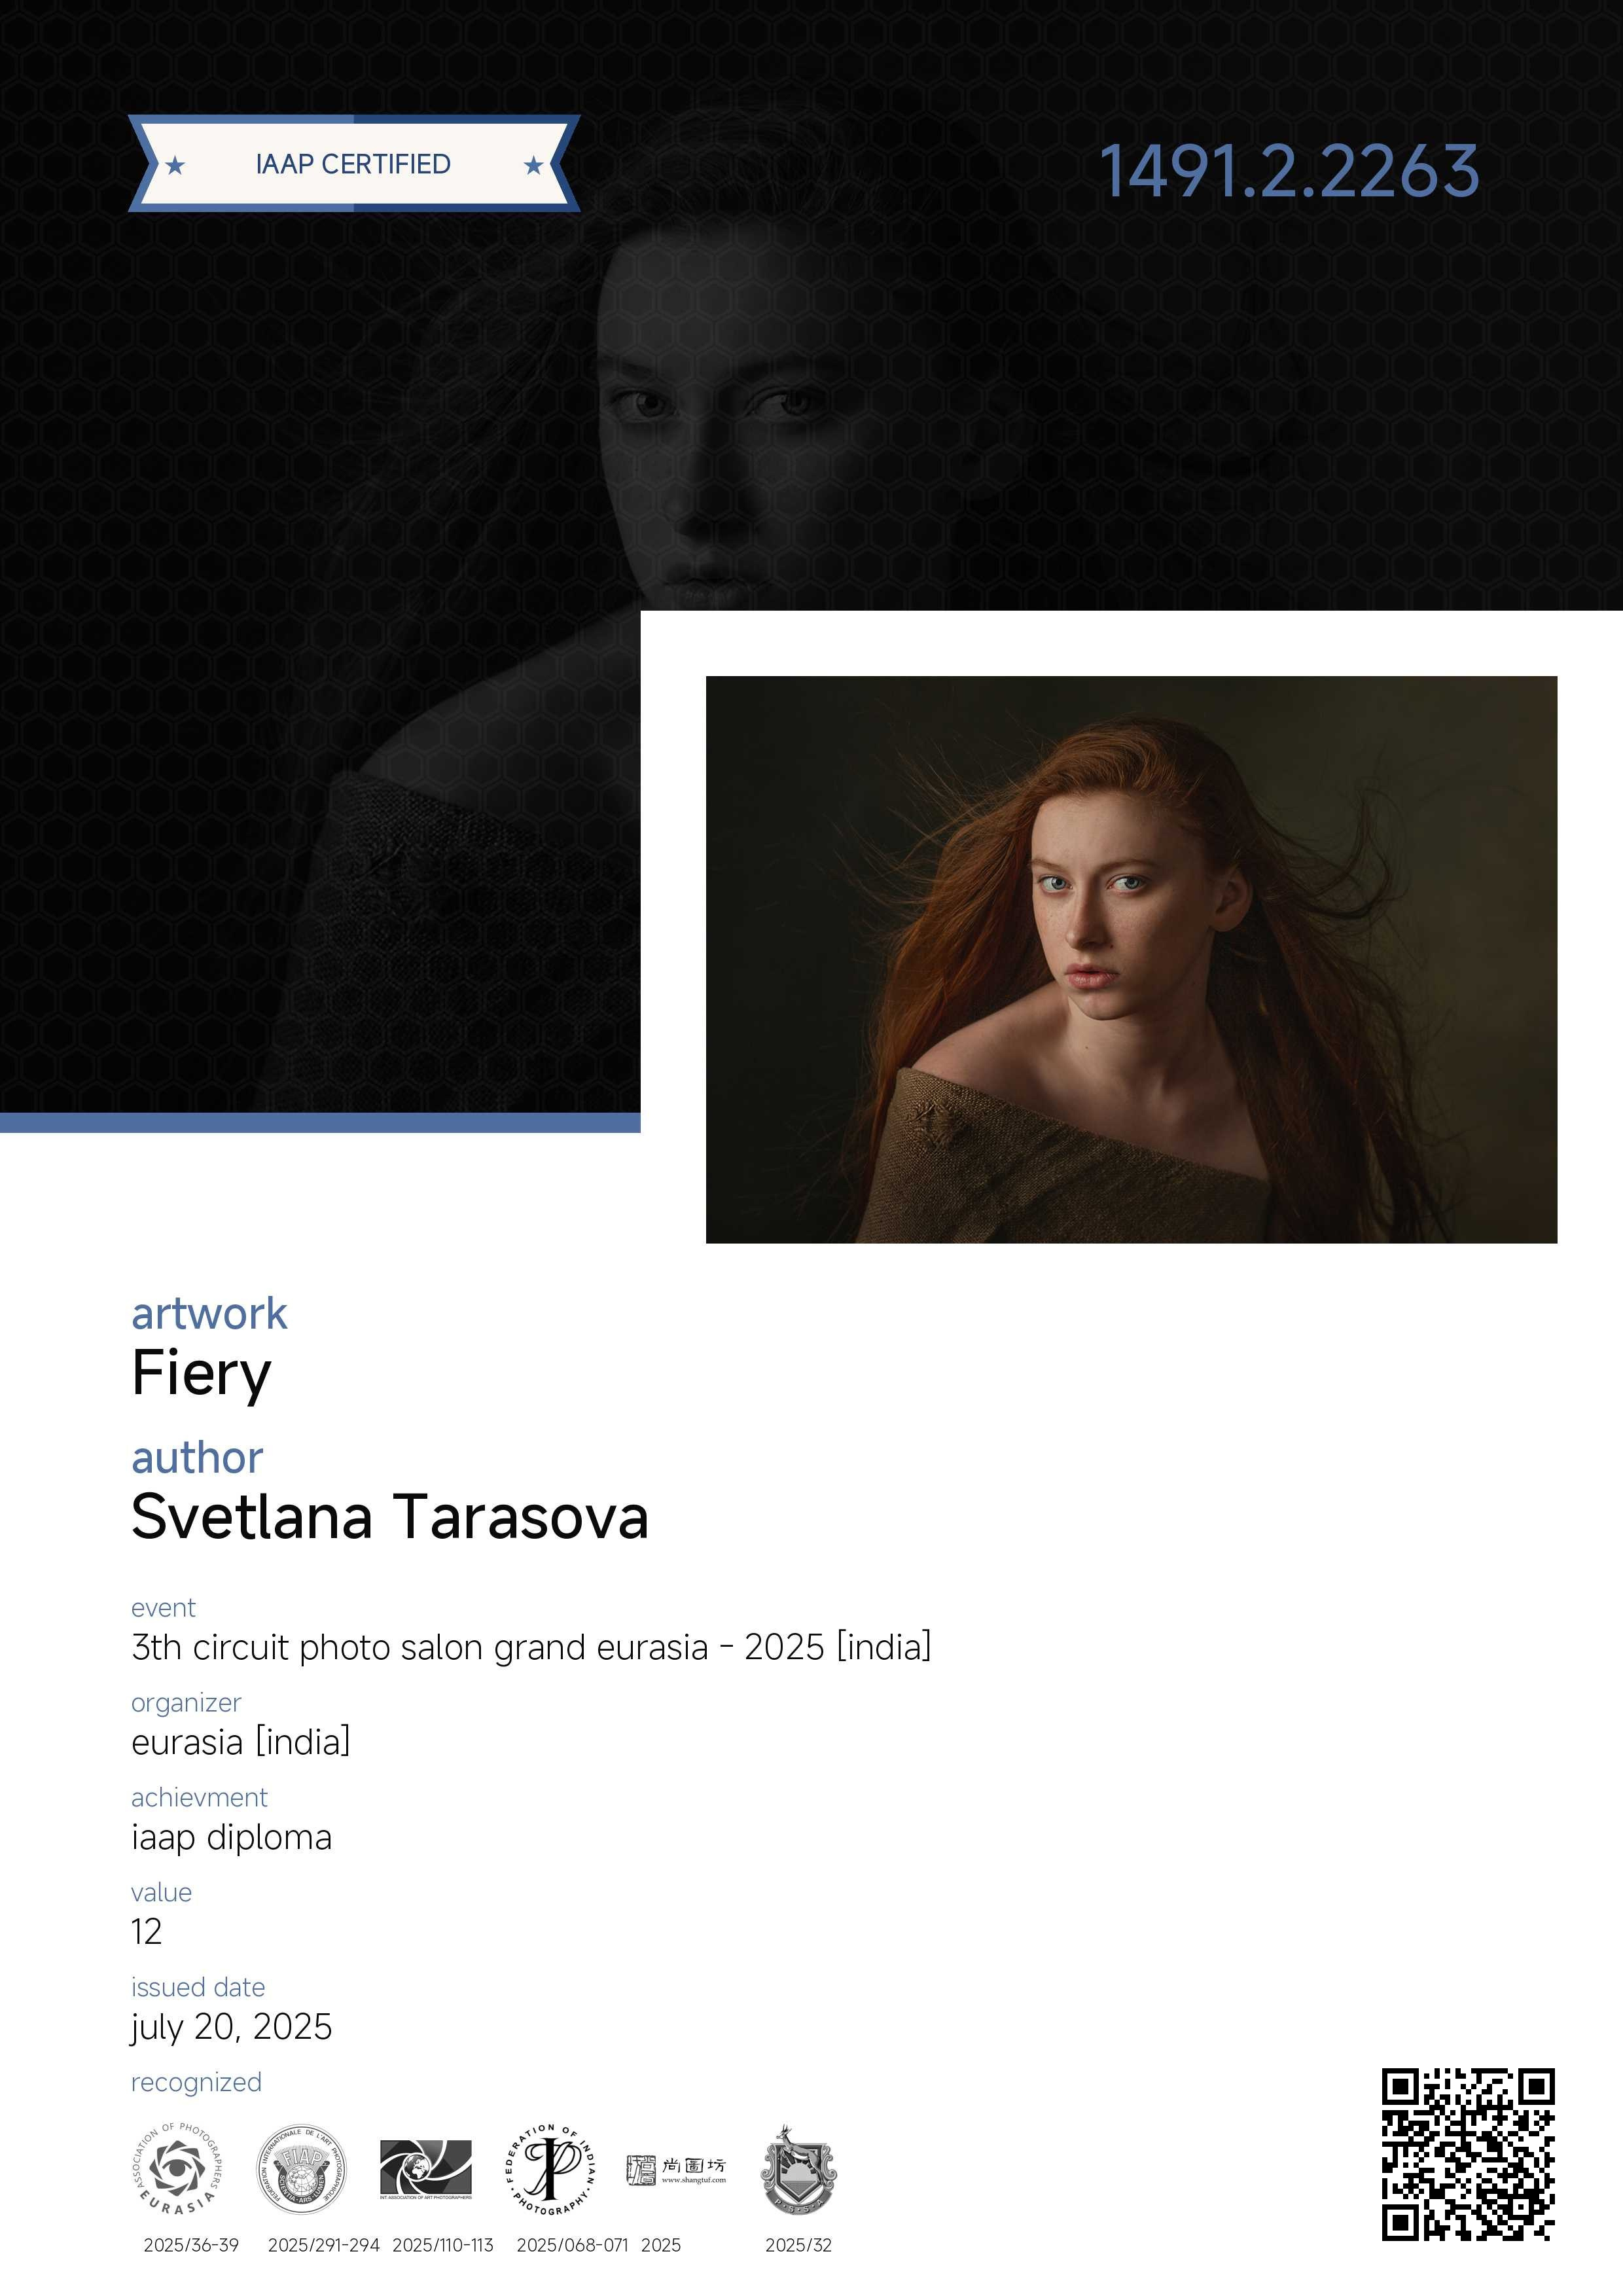Click the event name grand eurasia 2025
This screenshot has height=2296, width=1623.
coord(531,1647)
